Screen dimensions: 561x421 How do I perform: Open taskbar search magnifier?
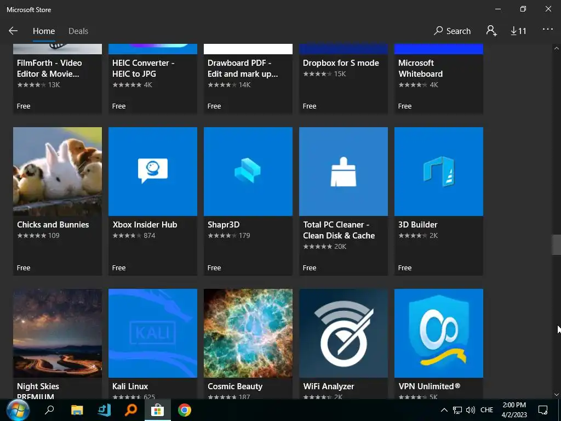coord(49,410)
